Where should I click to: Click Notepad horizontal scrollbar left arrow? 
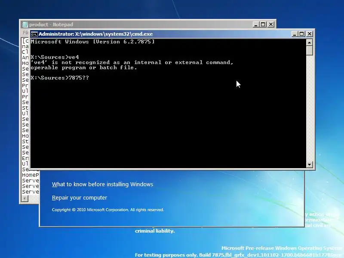click(25, 199)
